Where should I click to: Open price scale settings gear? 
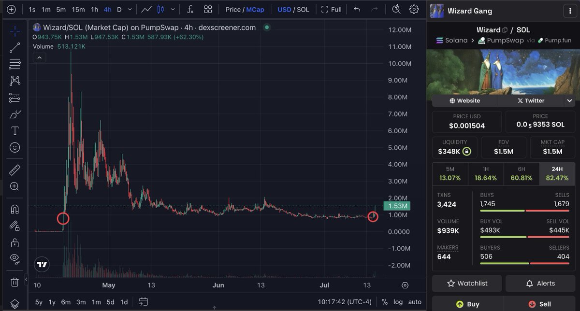pos(405,285)
